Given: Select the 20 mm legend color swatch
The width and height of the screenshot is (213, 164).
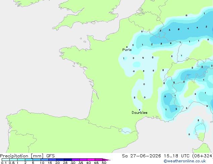Looking at the screenshot, I should tap(60, 160).
